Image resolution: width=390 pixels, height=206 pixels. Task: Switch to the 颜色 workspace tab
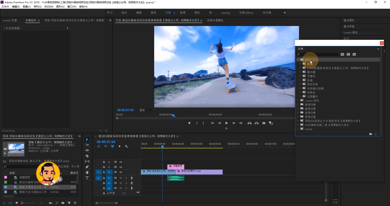pyautogui.click(x=153, y=13)
